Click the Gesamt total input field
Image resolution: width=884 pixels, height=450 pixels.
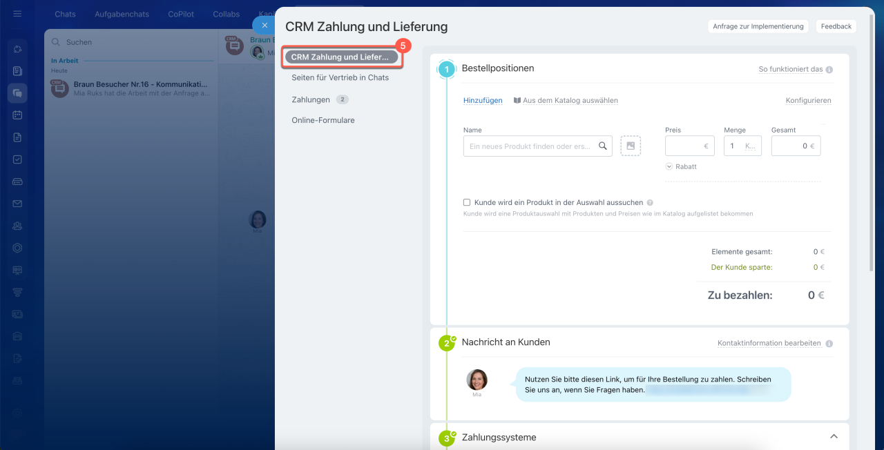(796, 146)
